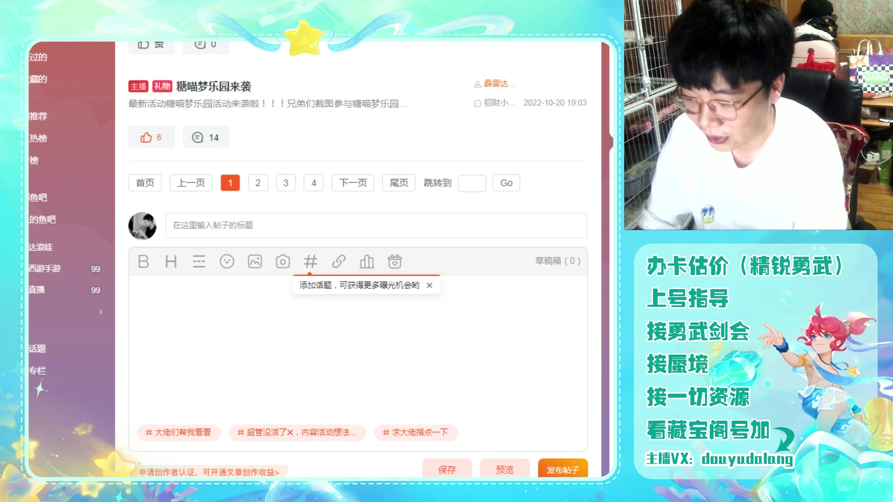Open 推荐 in left sidebar
The width and height of the screenshot is (893, 502).
(38, 116)
